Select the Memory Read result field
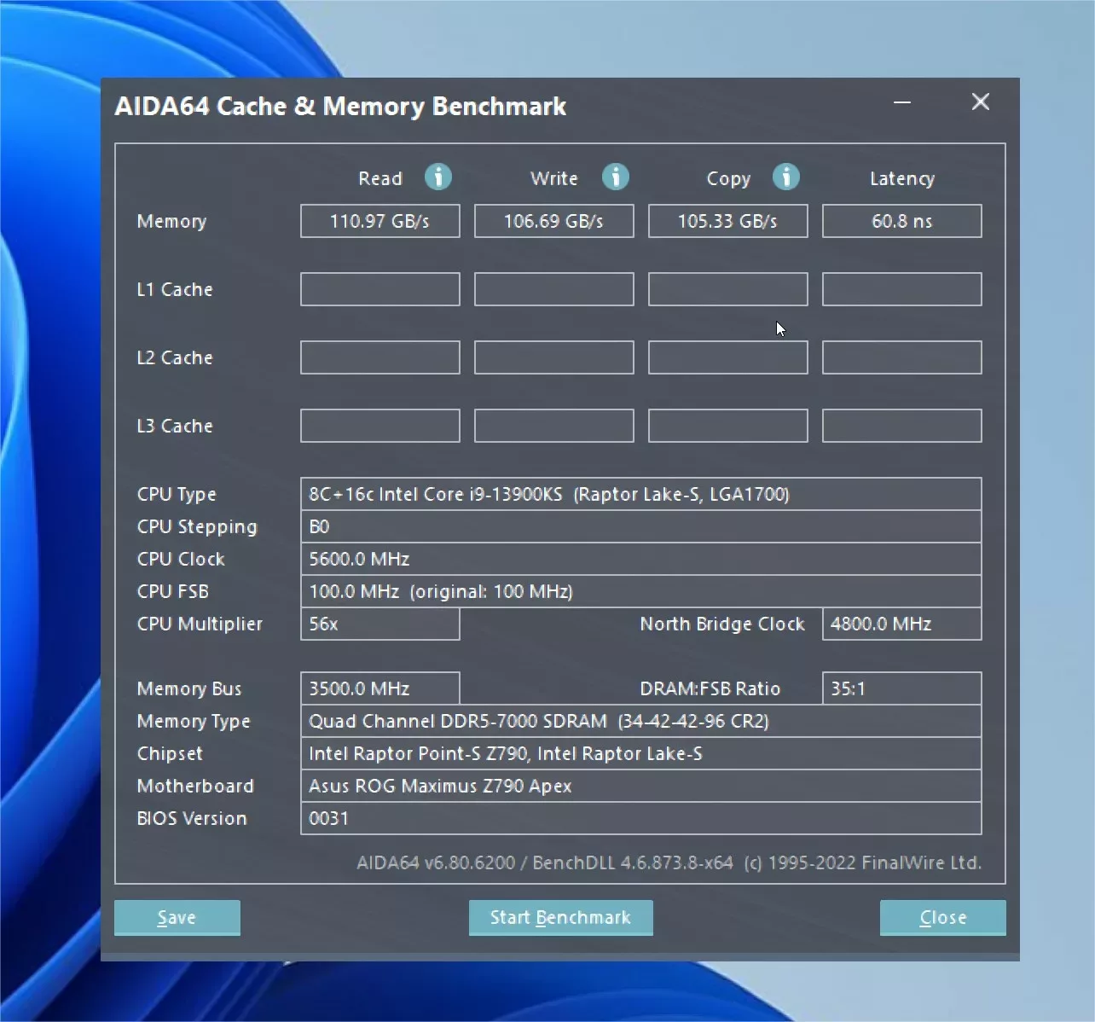1095x1022 pixels. (x=379, y=221)
